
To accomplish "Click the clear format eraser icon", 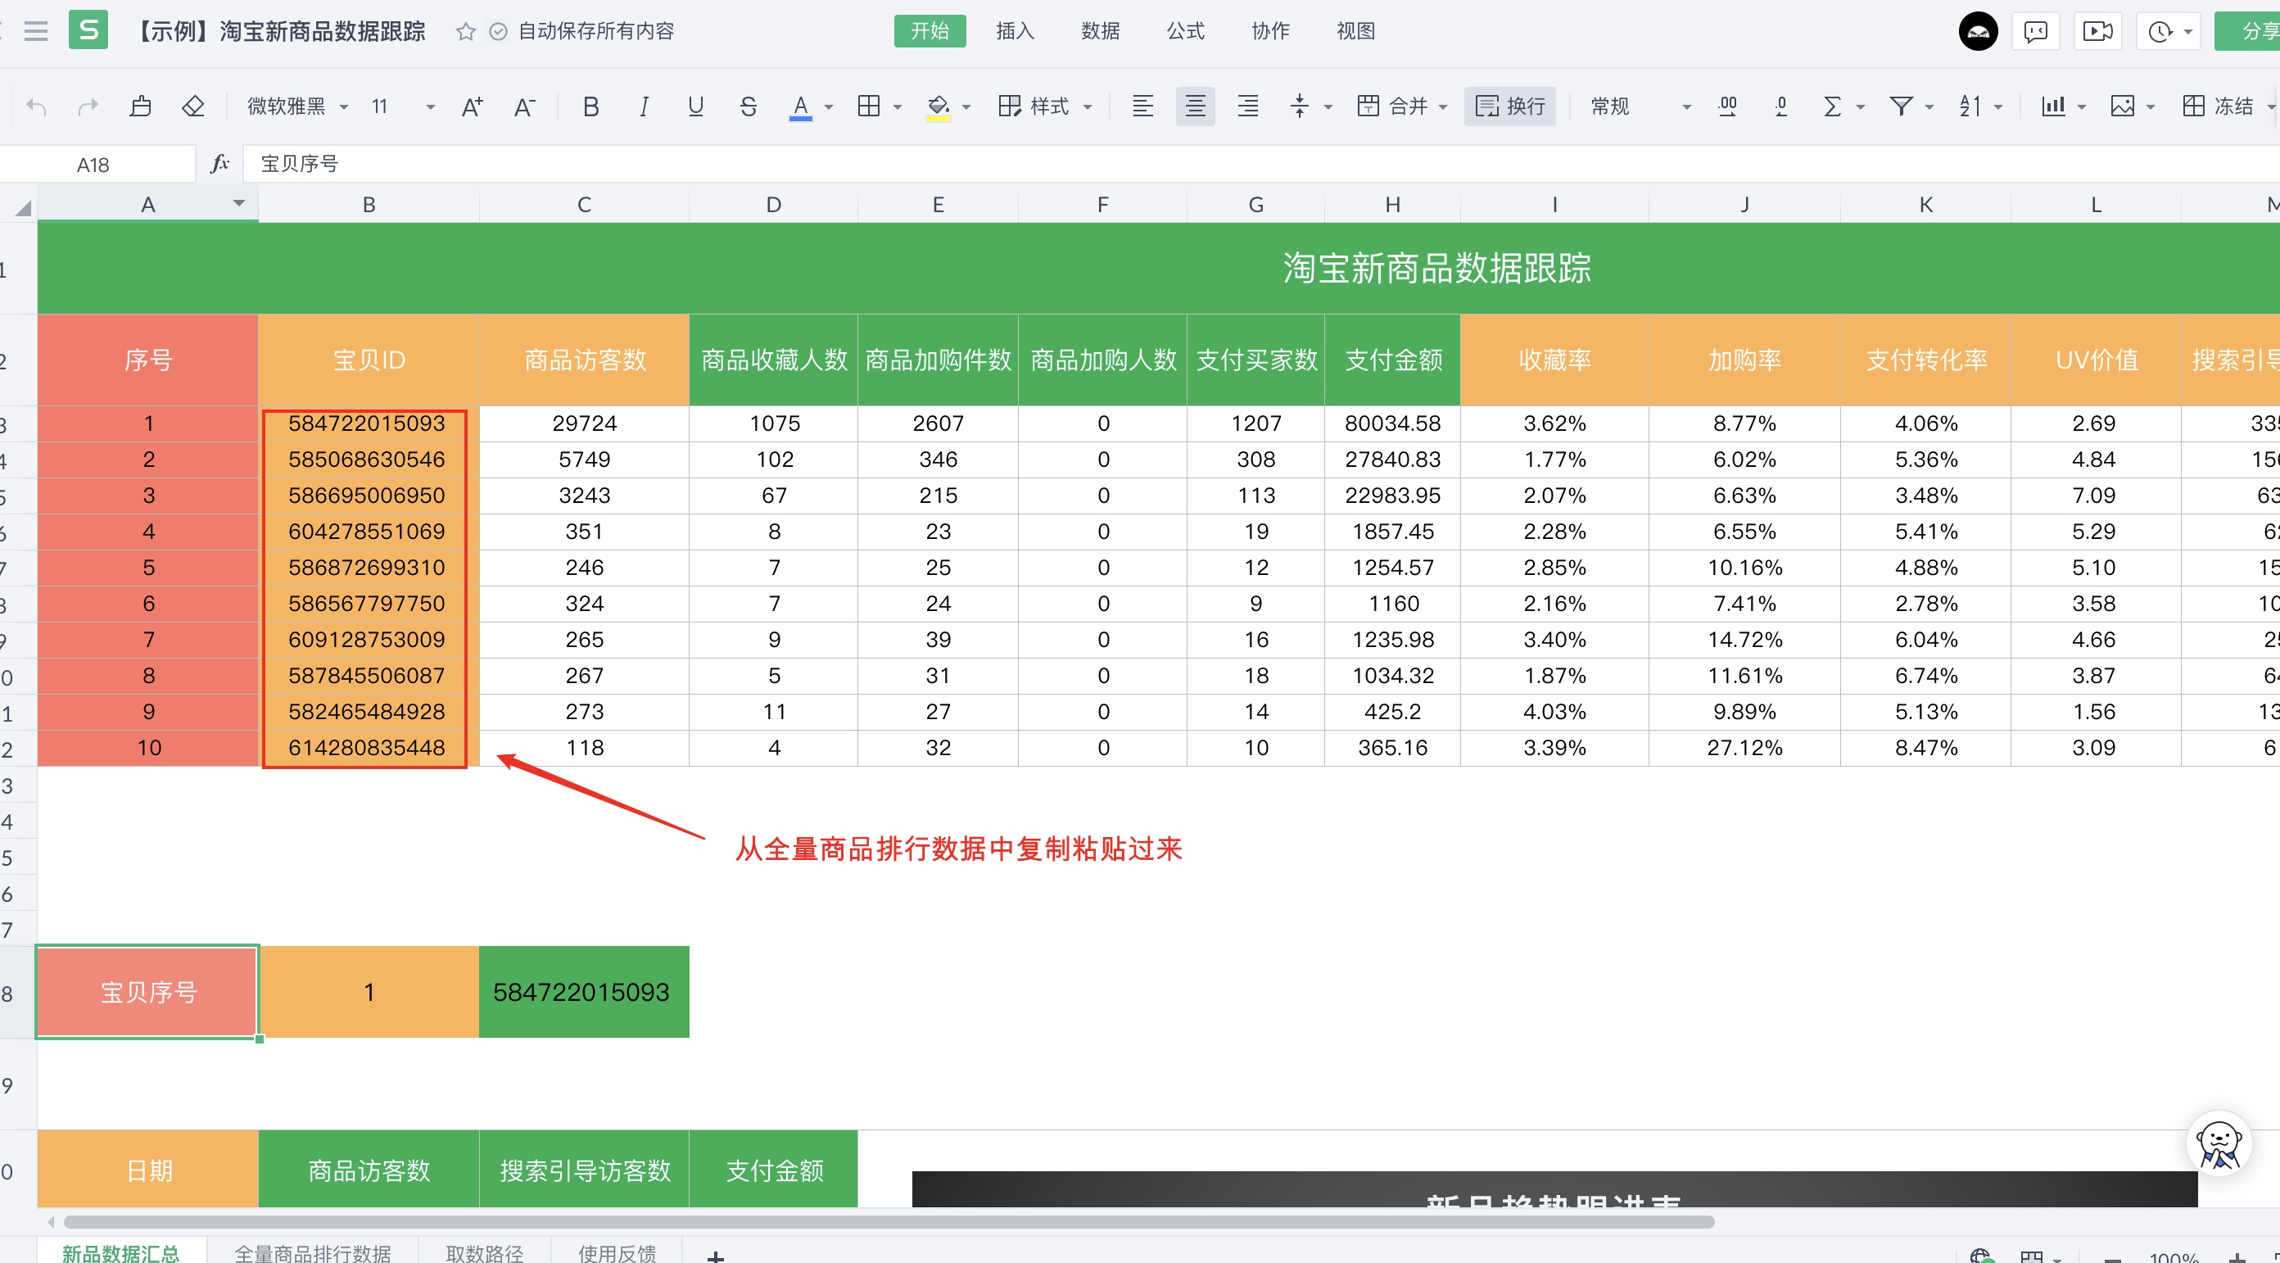I will tap(193, 107).
